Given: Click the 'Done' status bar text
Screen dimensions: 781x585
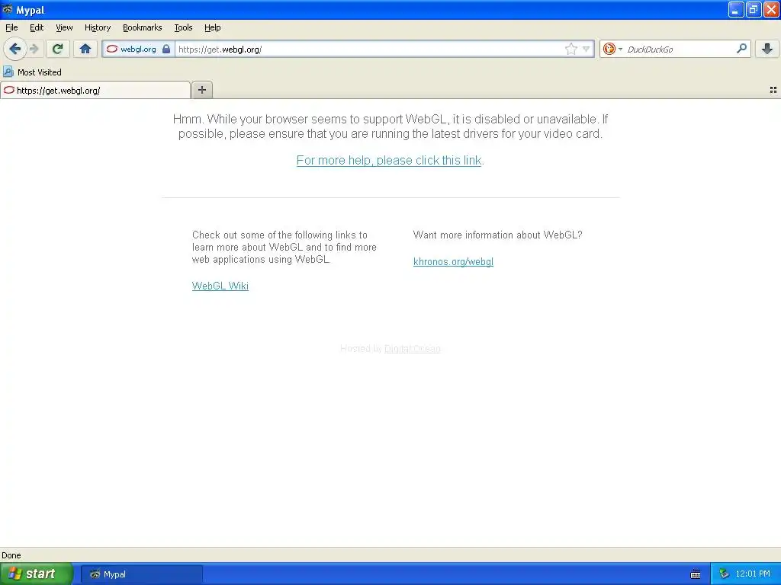Looking at the screenshot, I should [11, 555].
